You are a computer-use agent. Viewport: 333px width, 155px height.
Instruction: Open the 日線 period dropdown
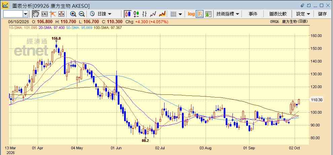[104, 14]
